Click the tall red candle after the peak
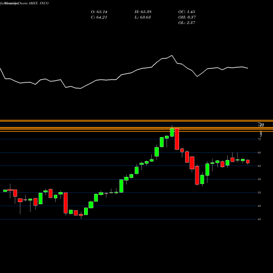 [177, 139]
